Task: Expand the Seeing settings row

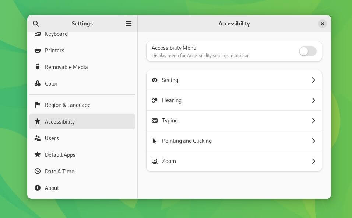Action: [234, 80]
